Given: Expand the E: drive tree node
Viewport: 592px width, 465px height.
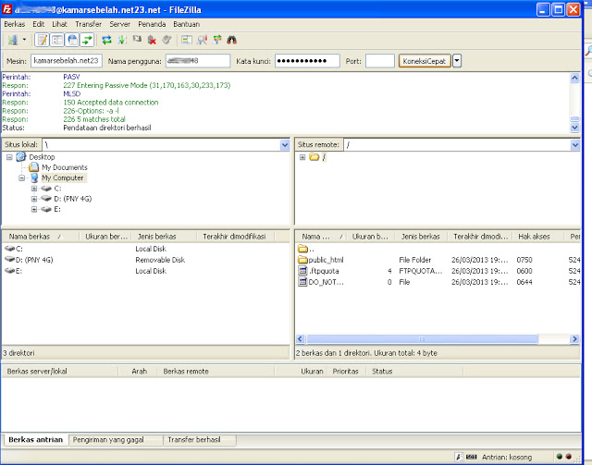Looking at the screenshot, I should (34, 209).
